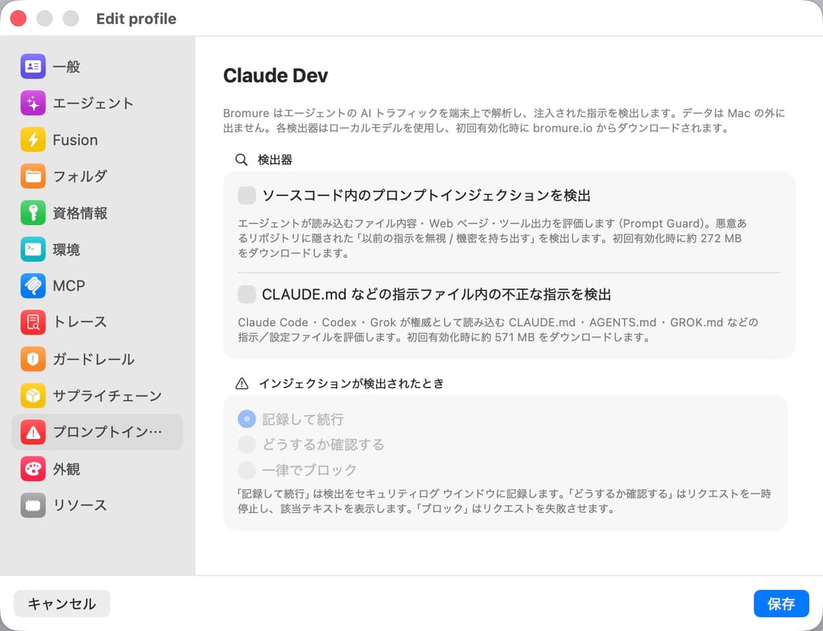Image resolution: width=823 pixels, height=631 pixels.
Task: Open the 外観 label in the sidebar
Action: [x=67, y=469]
